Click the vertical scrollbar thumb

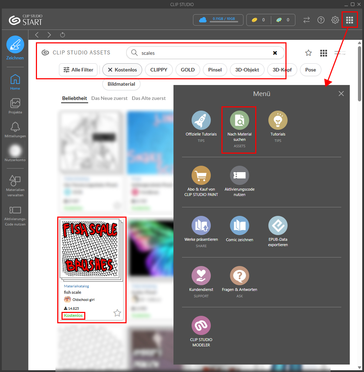(359, 74)
